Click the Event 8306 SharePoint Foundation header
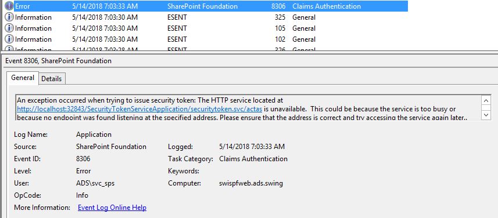Image resolution: width=498 pixels, height=218 pixels. pos(59,61)
